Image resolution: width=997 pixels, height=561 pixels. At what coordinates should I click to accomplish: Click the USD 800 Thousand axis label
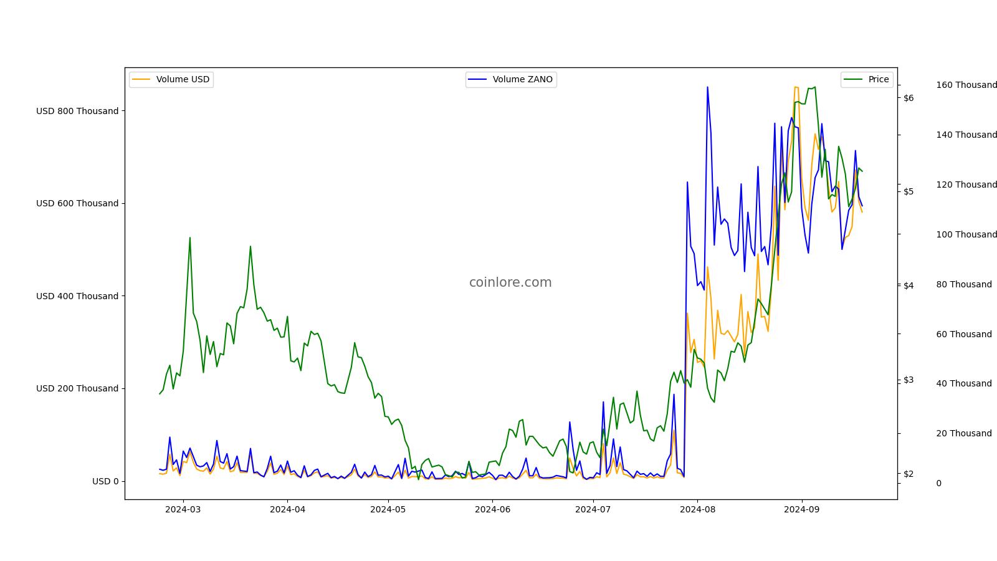[77, 111]
